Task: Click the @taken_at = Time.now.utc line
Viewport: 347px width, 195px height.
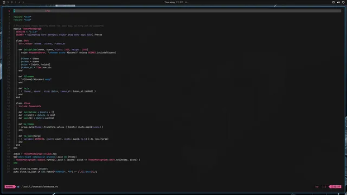Action: click(36, 67)
